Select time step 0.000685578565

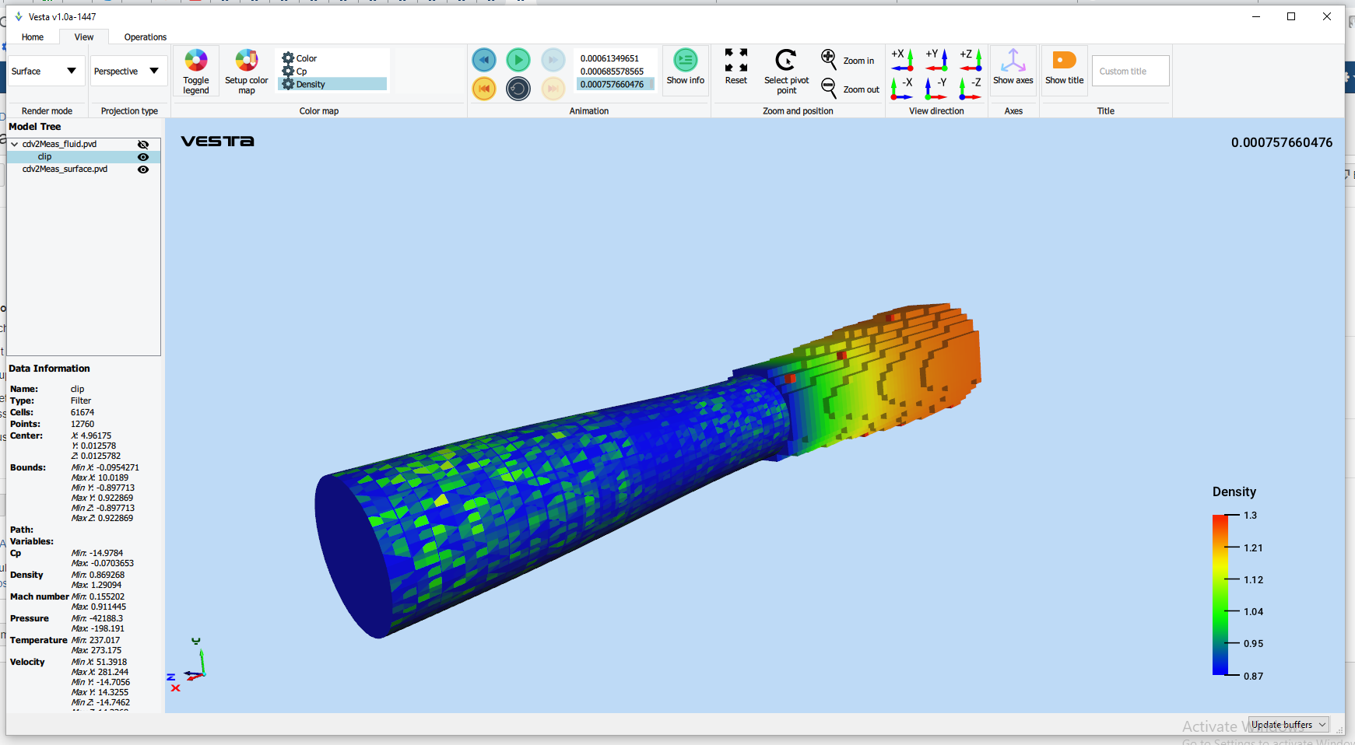[612, 72]
